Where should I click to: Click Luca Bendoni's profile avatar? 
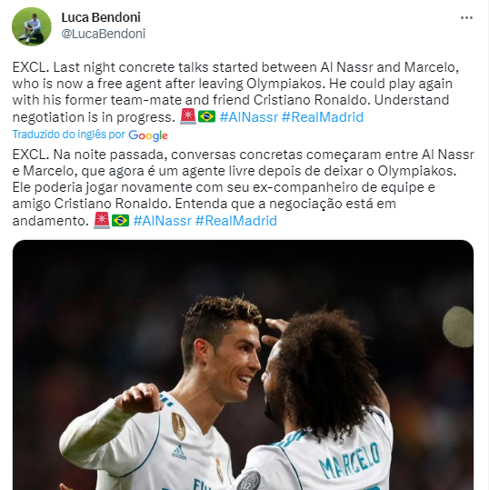(32, 26)
